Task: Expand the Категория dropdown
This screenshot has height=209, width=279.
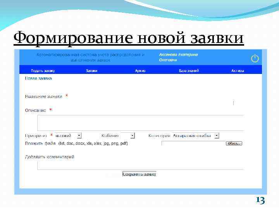Action: point(196,136)
